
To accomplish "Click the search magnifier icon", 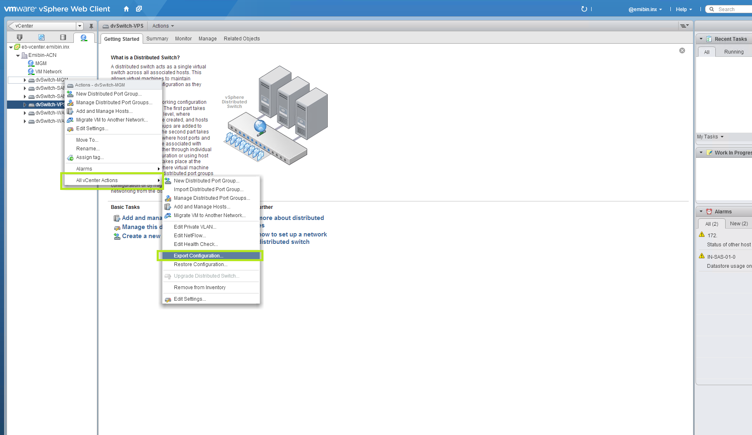I will (712, 9).
